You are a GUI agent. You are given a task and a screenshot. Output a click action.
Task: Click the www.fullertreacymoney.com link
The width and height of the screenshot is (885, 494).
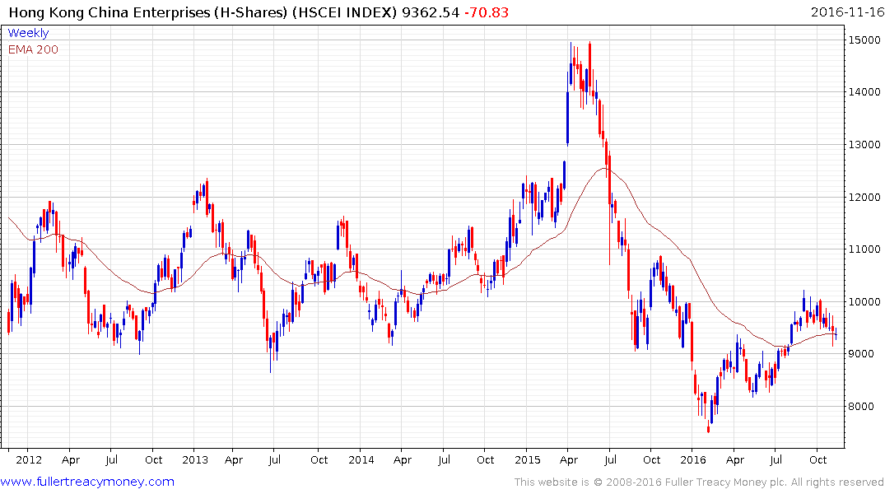point(88,482)
